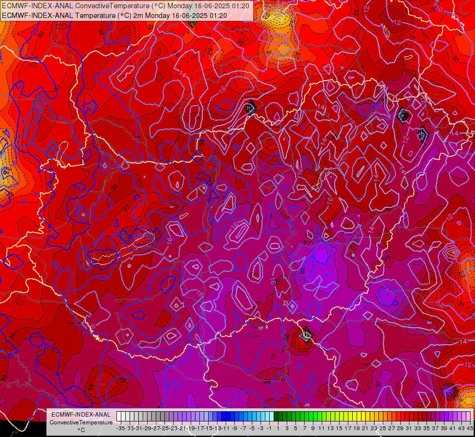Click the legend value -11
The width and height of the screenshot is (475, 437).
[226, 428]
